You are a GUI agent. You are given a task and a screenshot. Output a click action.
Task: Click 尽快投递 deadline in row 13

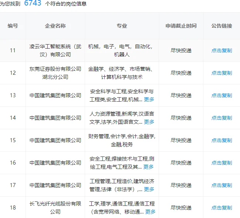pyautogui.click(x=181, y=95)
